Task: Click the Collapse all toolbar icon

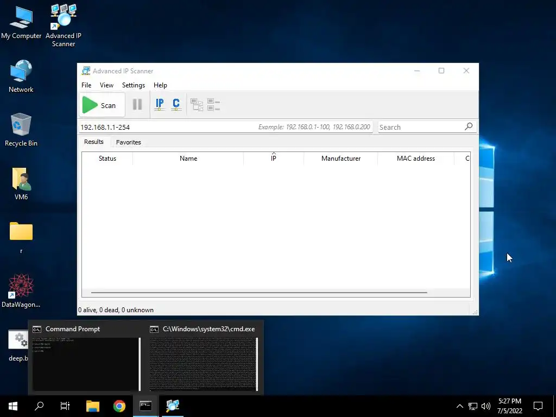Action: (214, 105)
